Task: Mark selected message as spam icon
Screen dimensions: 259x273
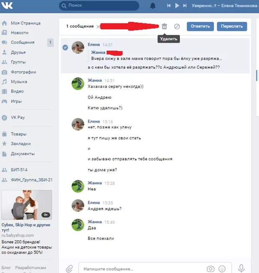Action: coord(177,26)
